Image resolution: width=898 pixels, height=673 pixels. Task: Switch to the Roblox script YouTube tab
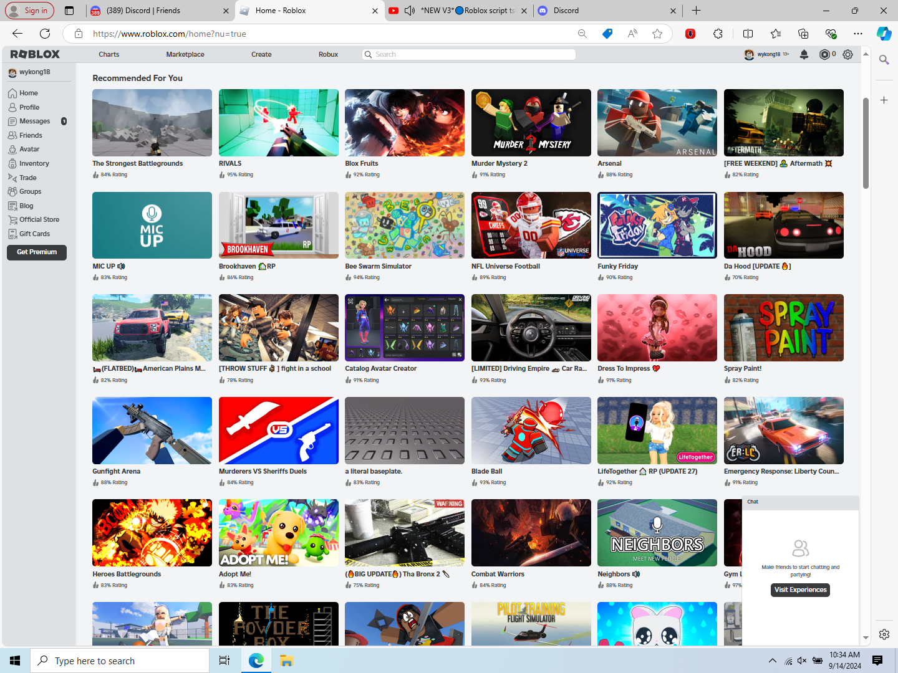[458, 11]
